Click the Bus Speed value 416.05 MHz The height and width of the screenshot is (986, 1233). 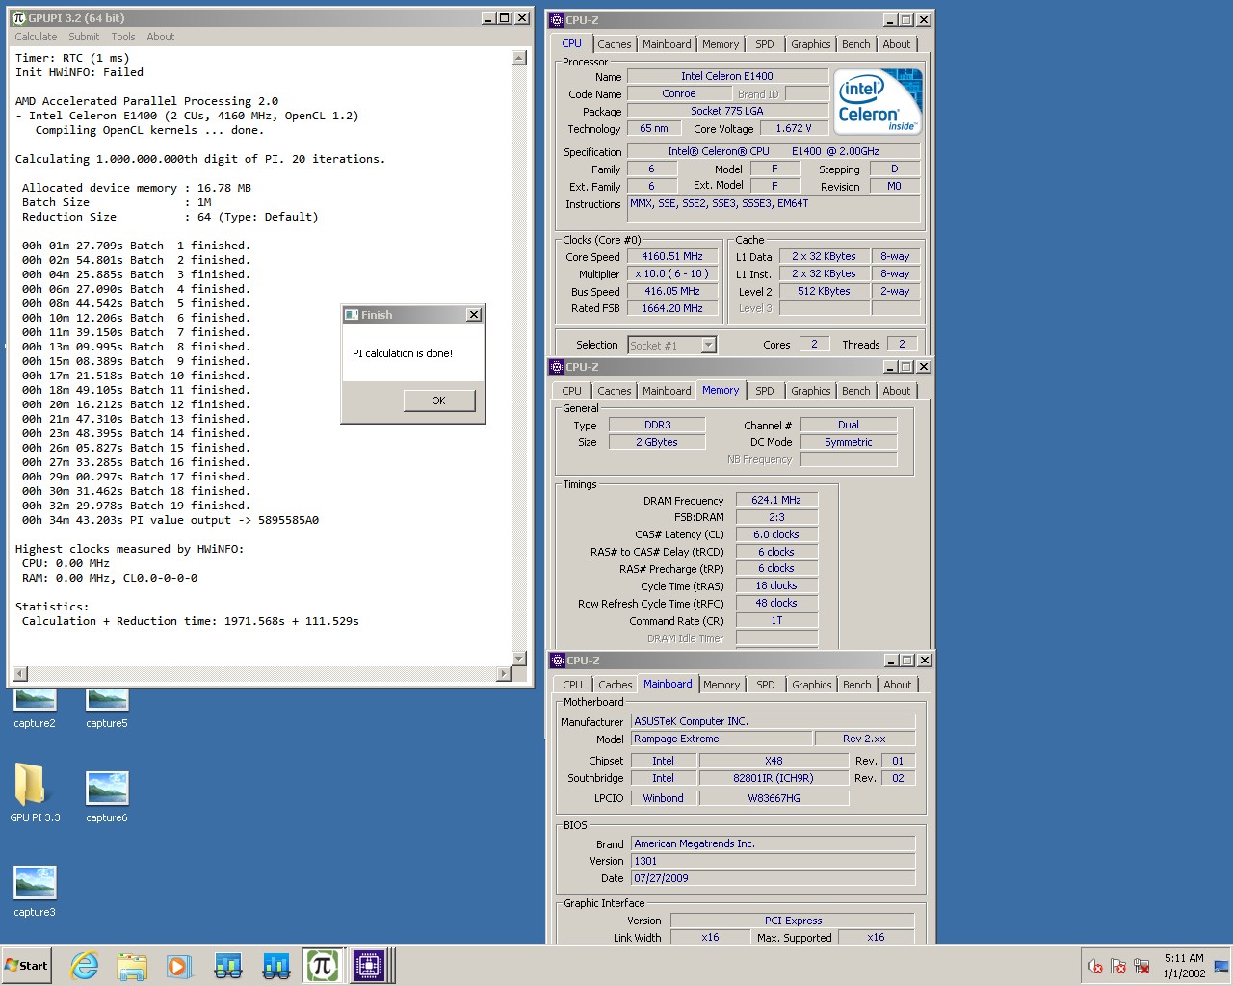pyautogui.click(x=672, y=291)
